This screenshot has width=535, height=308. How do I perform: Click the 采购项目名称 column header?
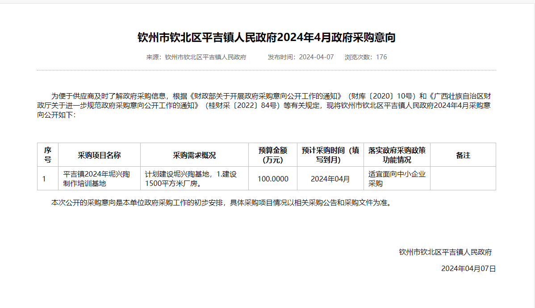pyautogui.click(x=99, y=155)
